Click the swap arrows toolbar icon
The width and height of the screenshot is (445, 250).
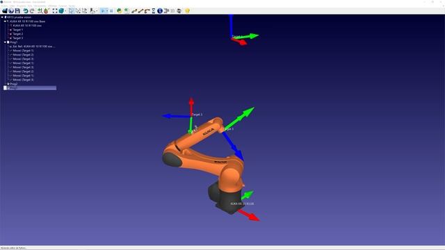point(179,11)
